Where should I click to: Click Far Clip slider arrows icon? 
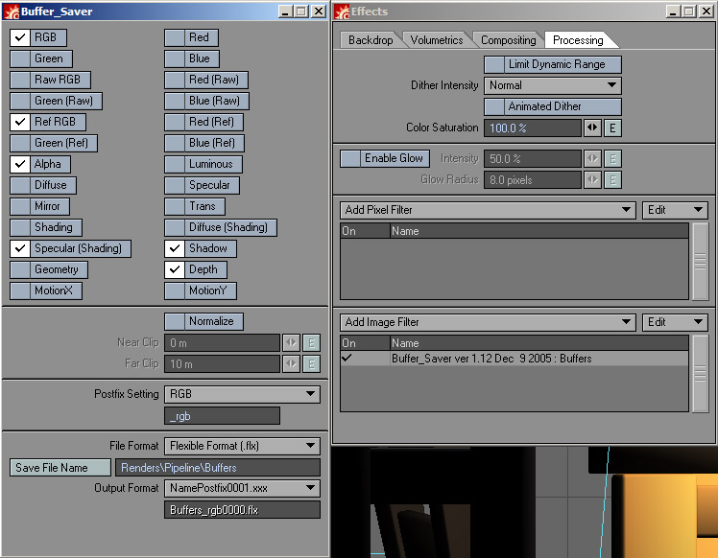tap(291, 364)
